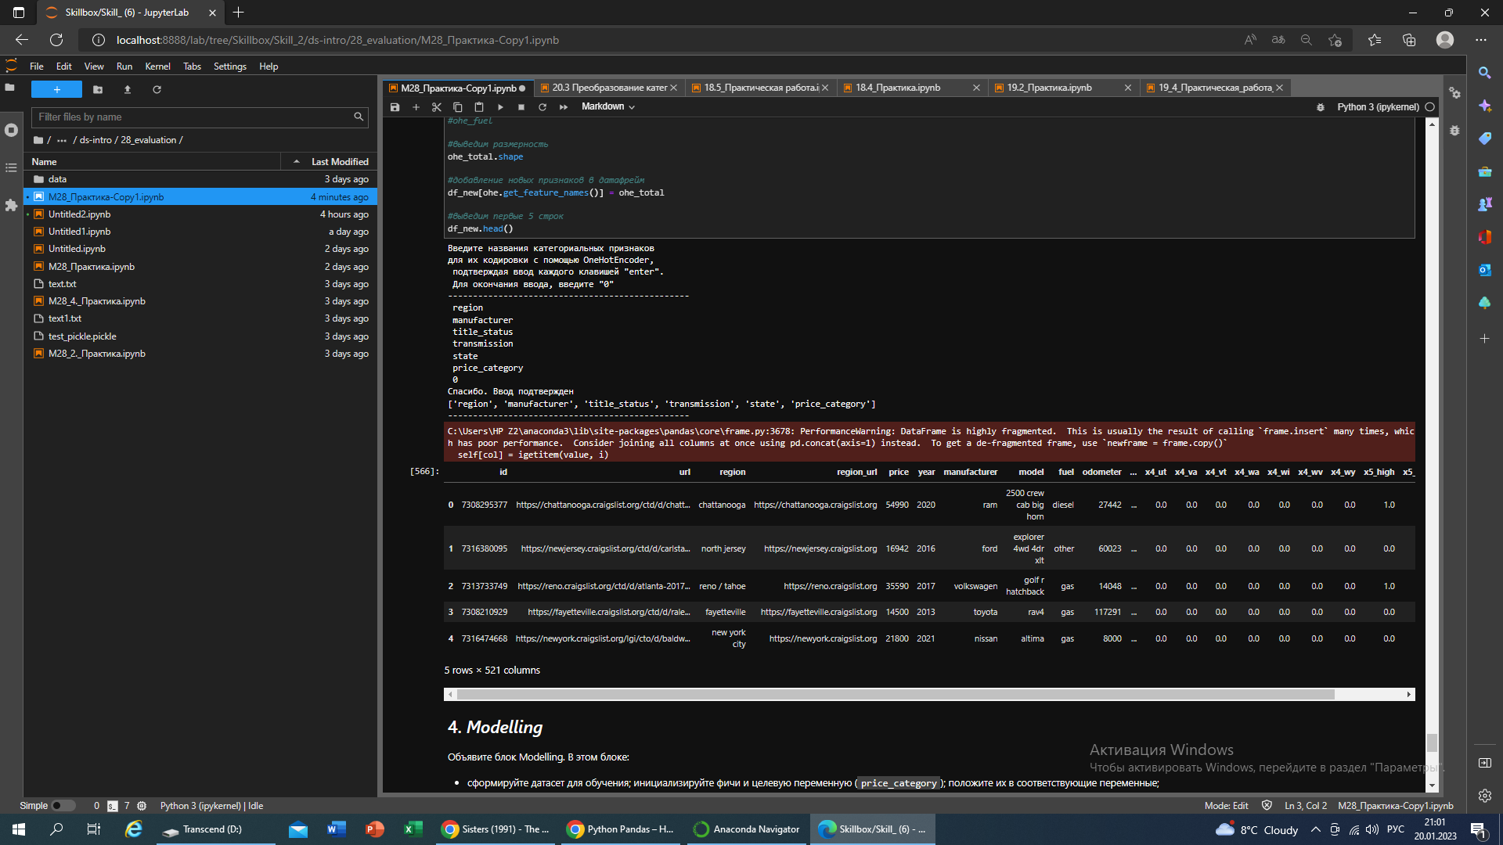1503x845 pixels.
Task: Select test_pickle.pickle in the file list
Action: pyautogui.click(x=200, y=336)
